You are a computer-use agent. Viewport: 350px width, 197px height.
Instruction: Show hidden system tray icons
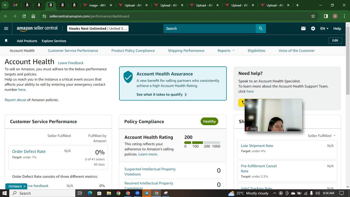(274, 193)
